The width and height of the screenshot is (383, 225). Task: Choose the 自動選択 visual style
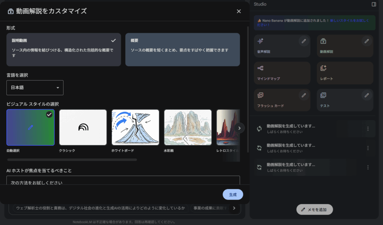click(31, 127)
